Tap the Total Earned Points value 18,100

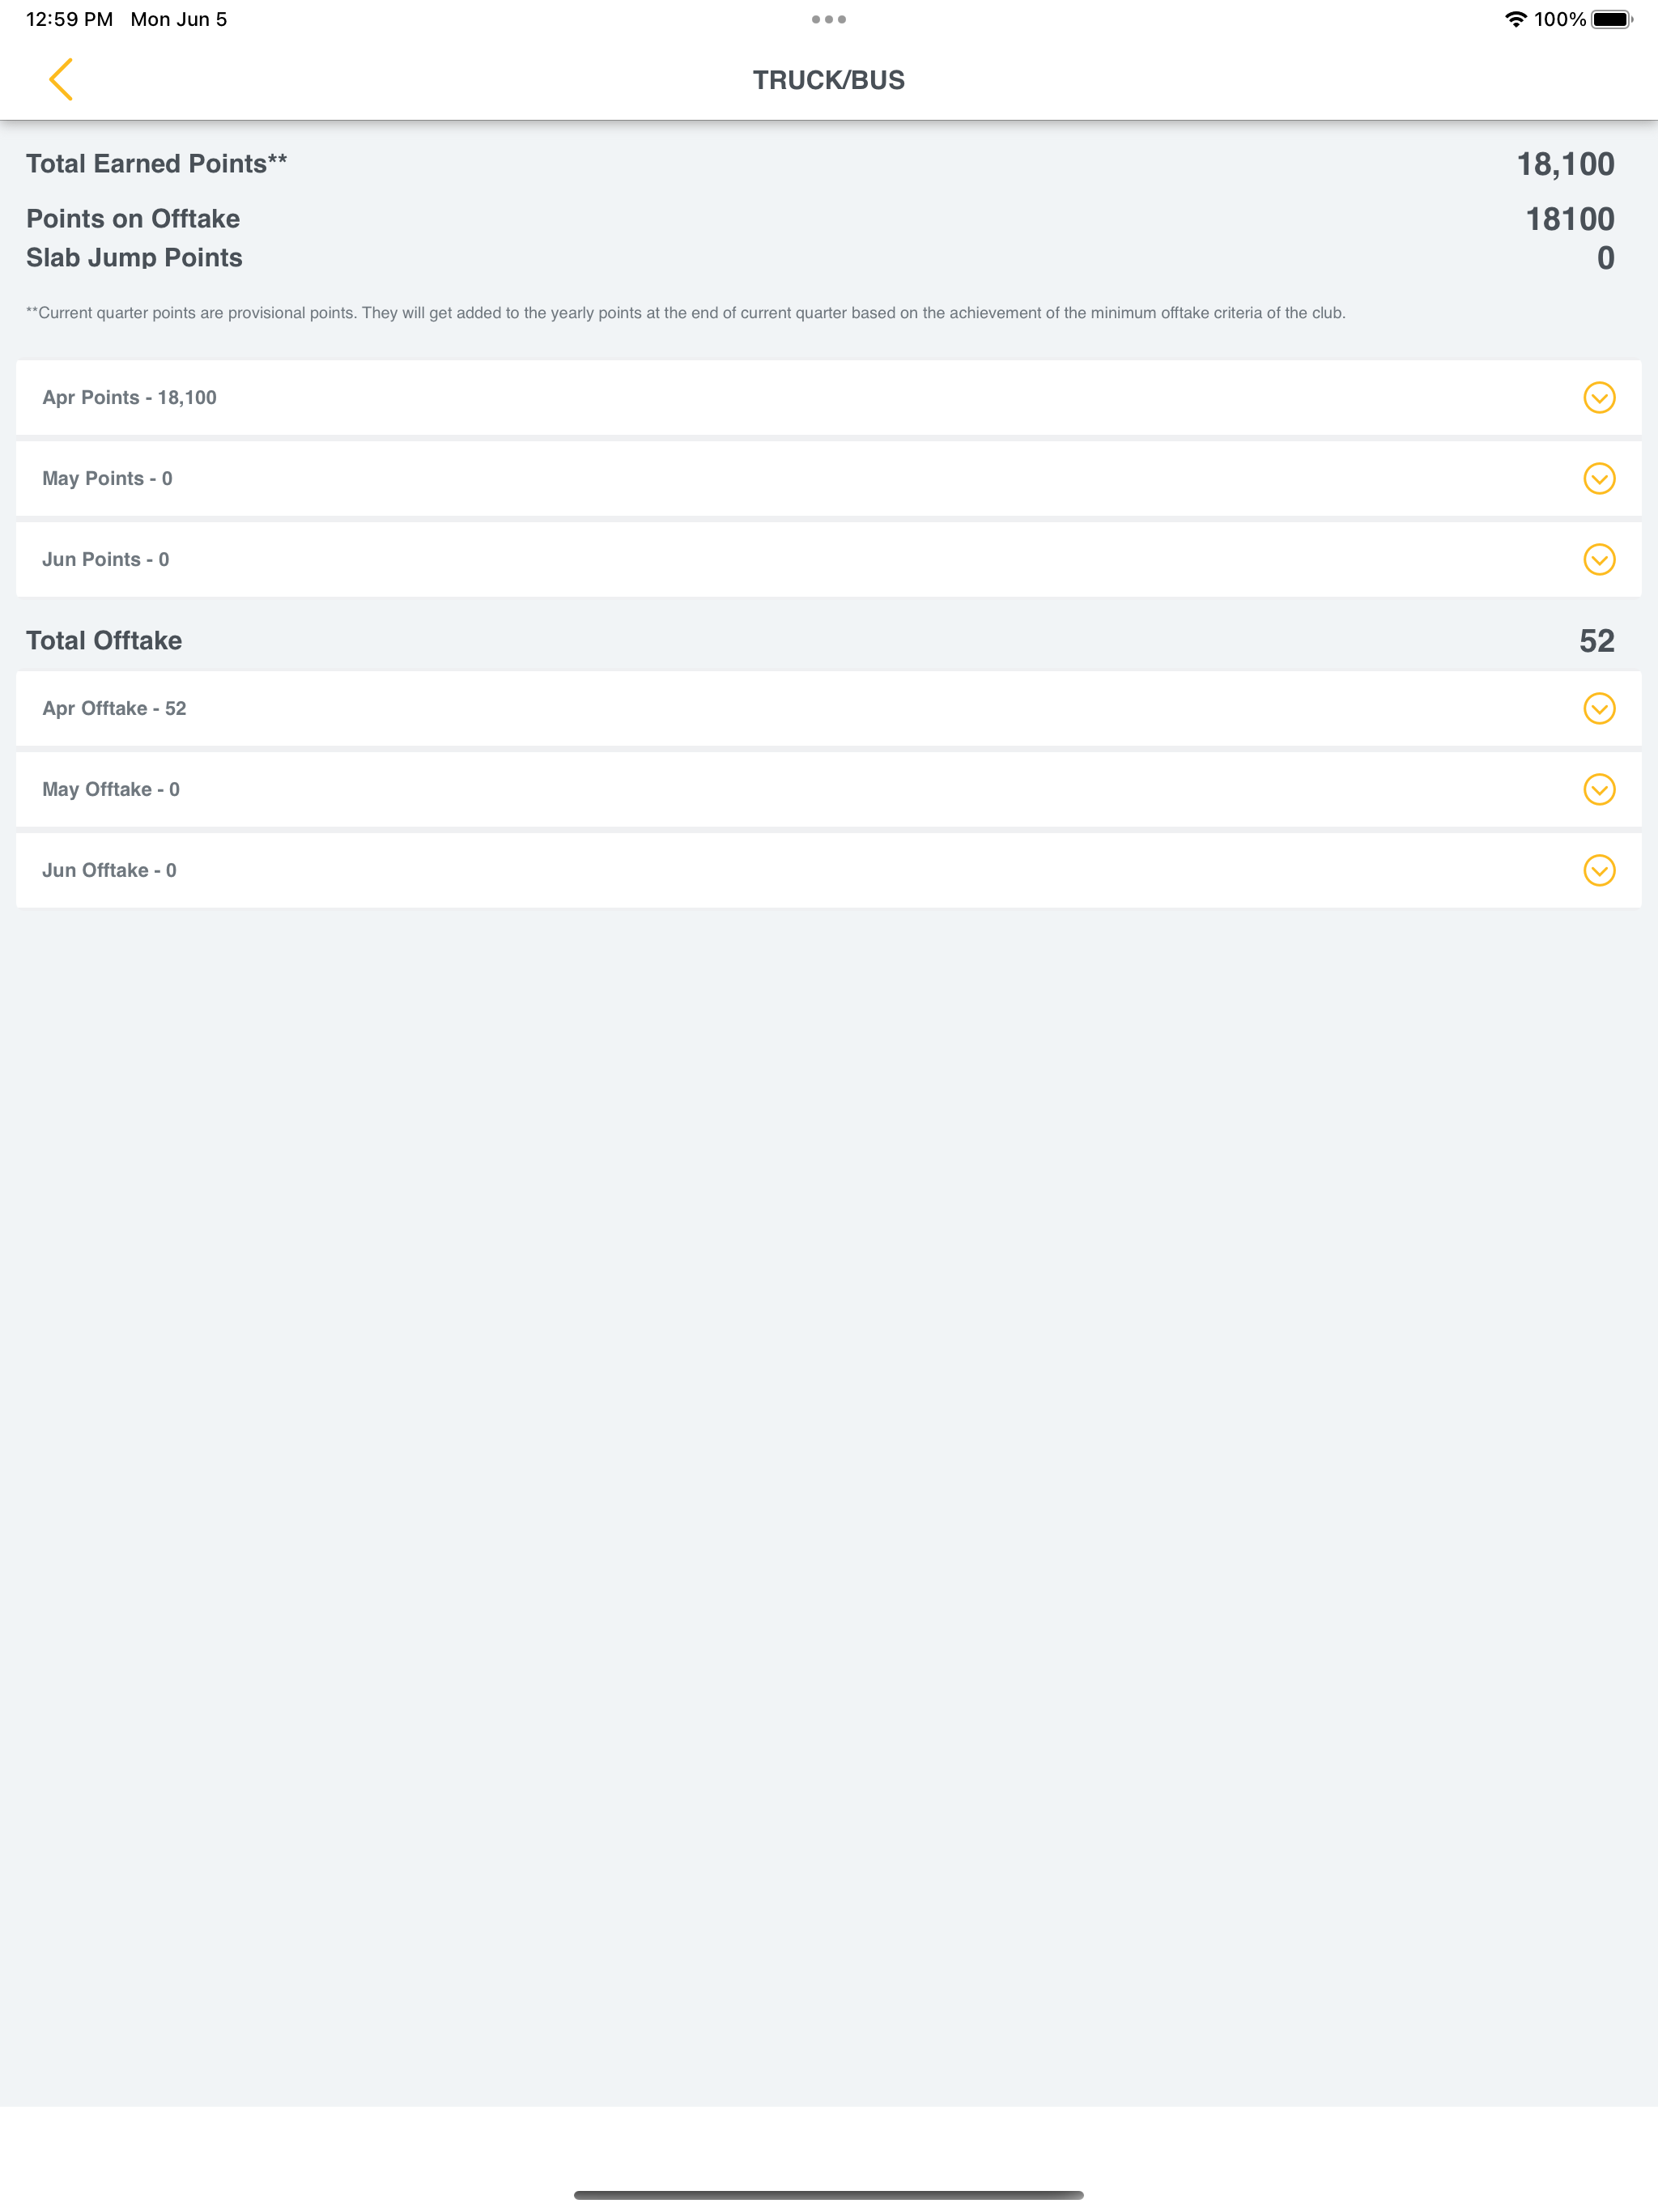1565,164
